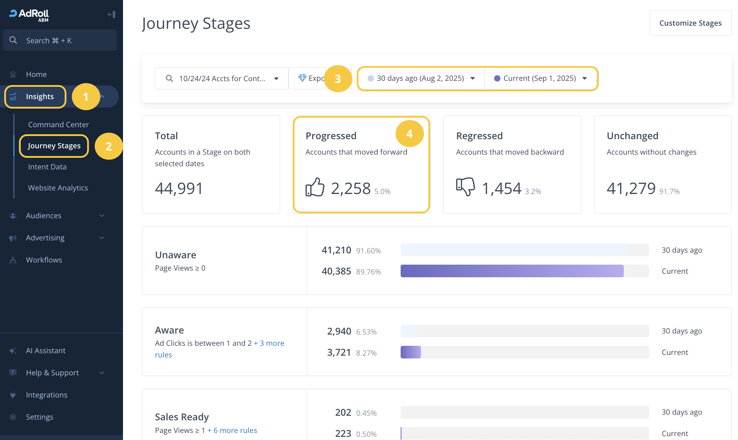The width and height of the screenshot is (738, 440).
Task: Go to Website Analytics page
Action: point(58,188)
